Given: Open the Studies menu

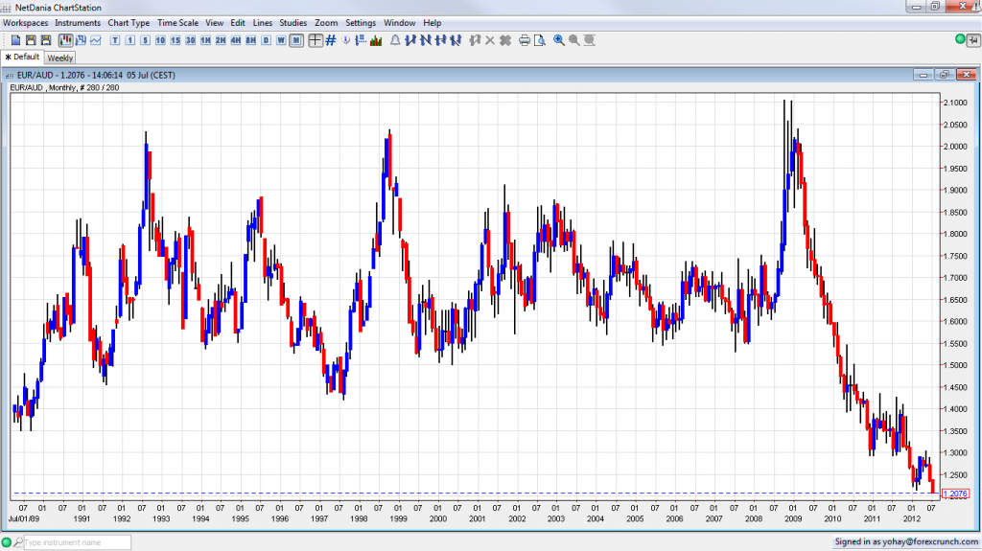Looking at the screenshot, I should [292, 22].
